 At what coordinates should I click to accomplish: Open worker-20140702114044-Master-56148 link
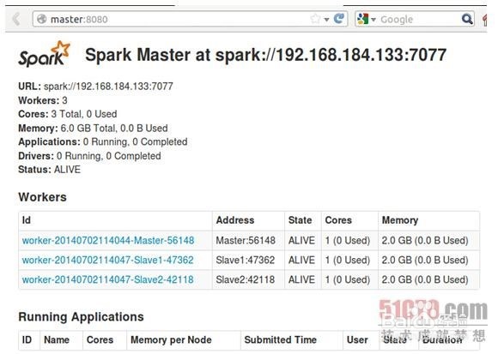point(108,240)
